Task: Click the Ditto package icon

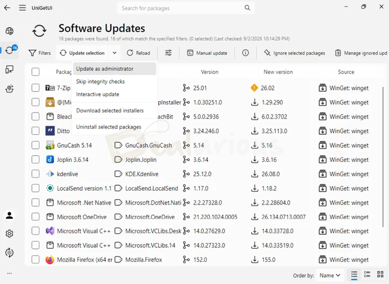Action: [x=50, y=131]
